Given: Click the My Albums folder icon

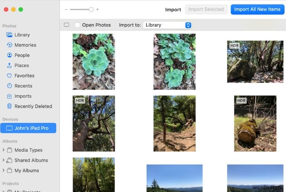Looking at the screenshot, I should click(x=9, y=171).
